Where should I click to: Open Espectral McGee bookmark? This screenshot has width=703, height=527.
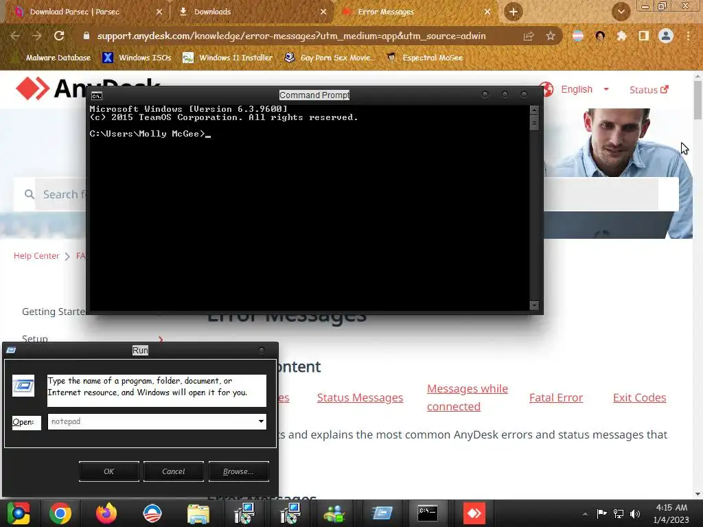coord(424,58)
